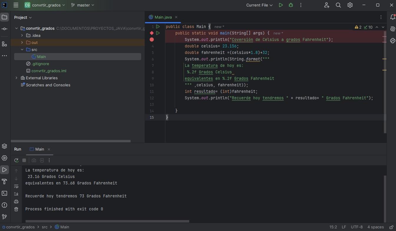
Task: Run main method from gutter line 2
Action: click(158, 33)
